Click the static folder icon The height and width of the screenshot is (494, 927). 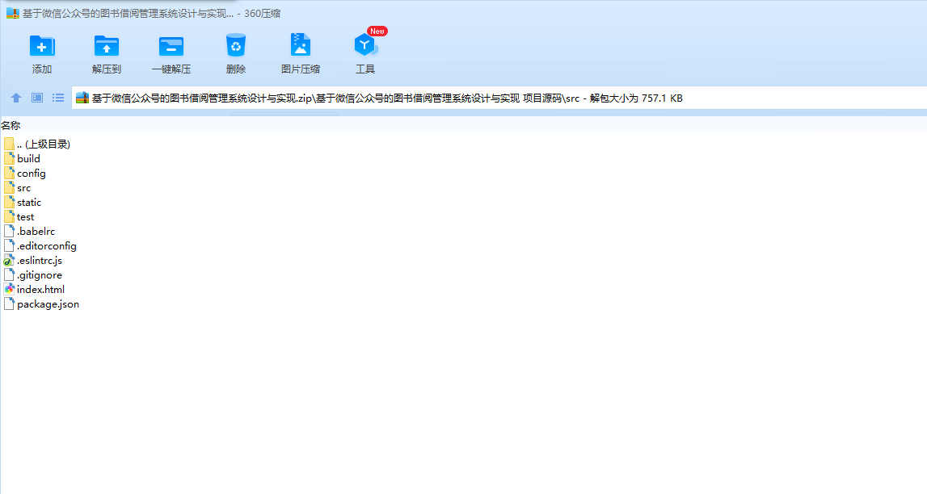click(9, 202)
